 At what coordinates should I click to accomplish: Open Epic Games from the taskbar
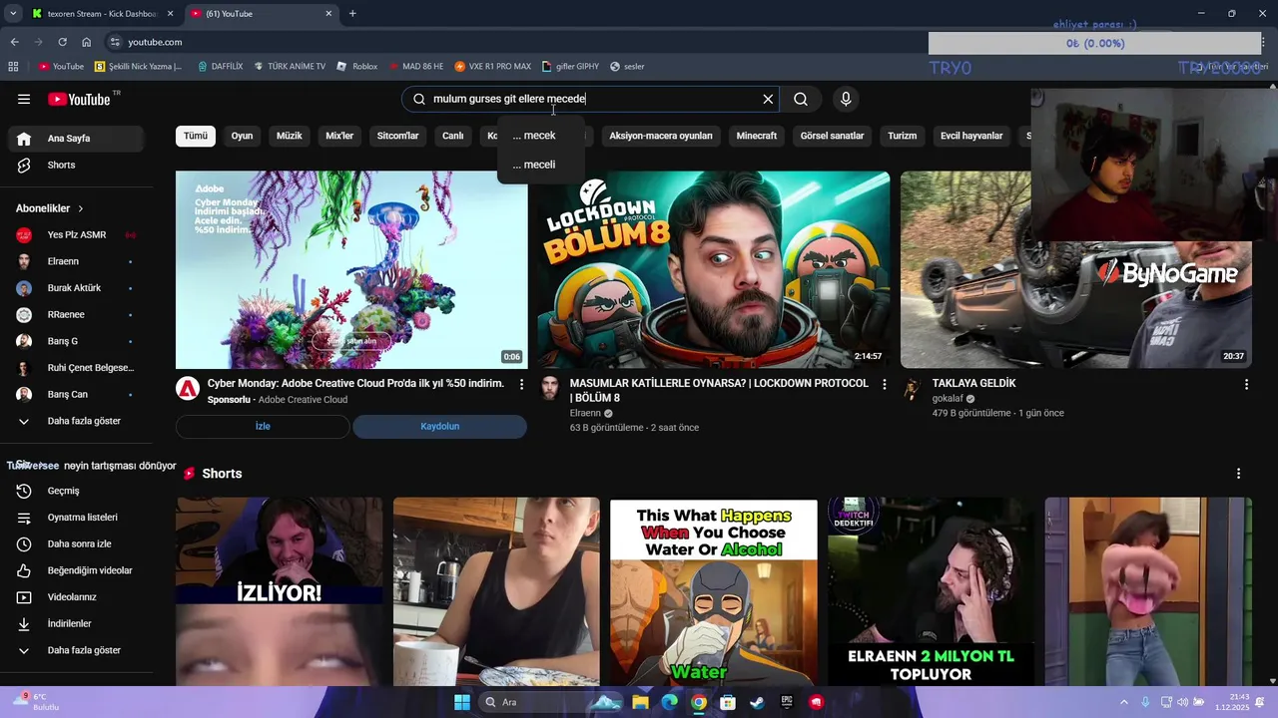pyautogui.click(x=787, y=702)
